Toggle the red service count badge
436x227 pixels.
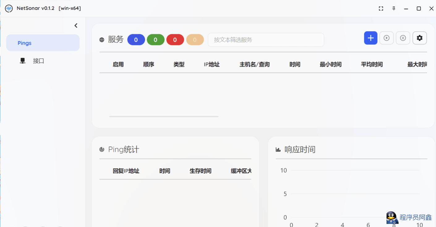(x=175, y=40)
